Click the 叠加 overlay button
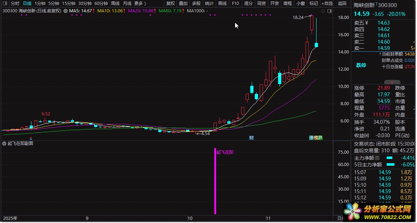The width and height of the screenshot is (417, 223). (183, 4)
